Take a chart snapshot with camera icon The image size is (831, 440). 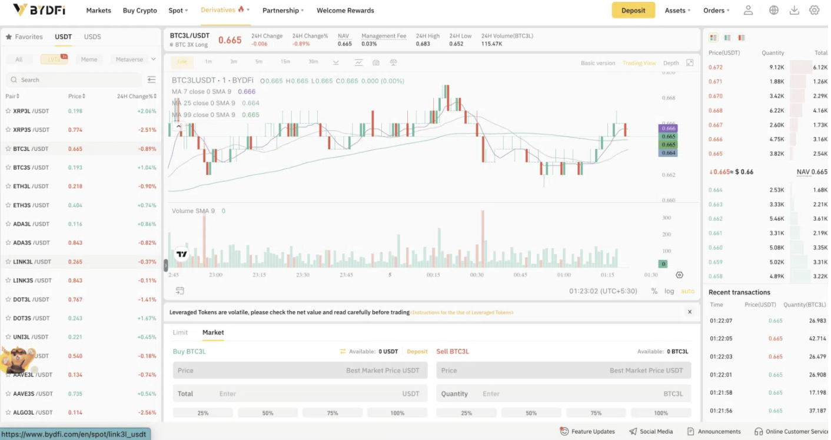pyautogui.click(x=376, y=62)
